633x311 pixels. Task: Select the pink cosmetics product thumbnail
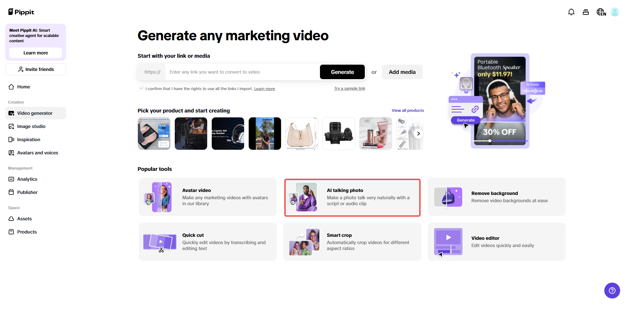[x=376, y=134]
